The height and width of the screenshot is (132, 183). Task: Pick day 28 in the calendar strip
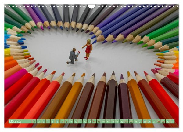tap(159, 122)
